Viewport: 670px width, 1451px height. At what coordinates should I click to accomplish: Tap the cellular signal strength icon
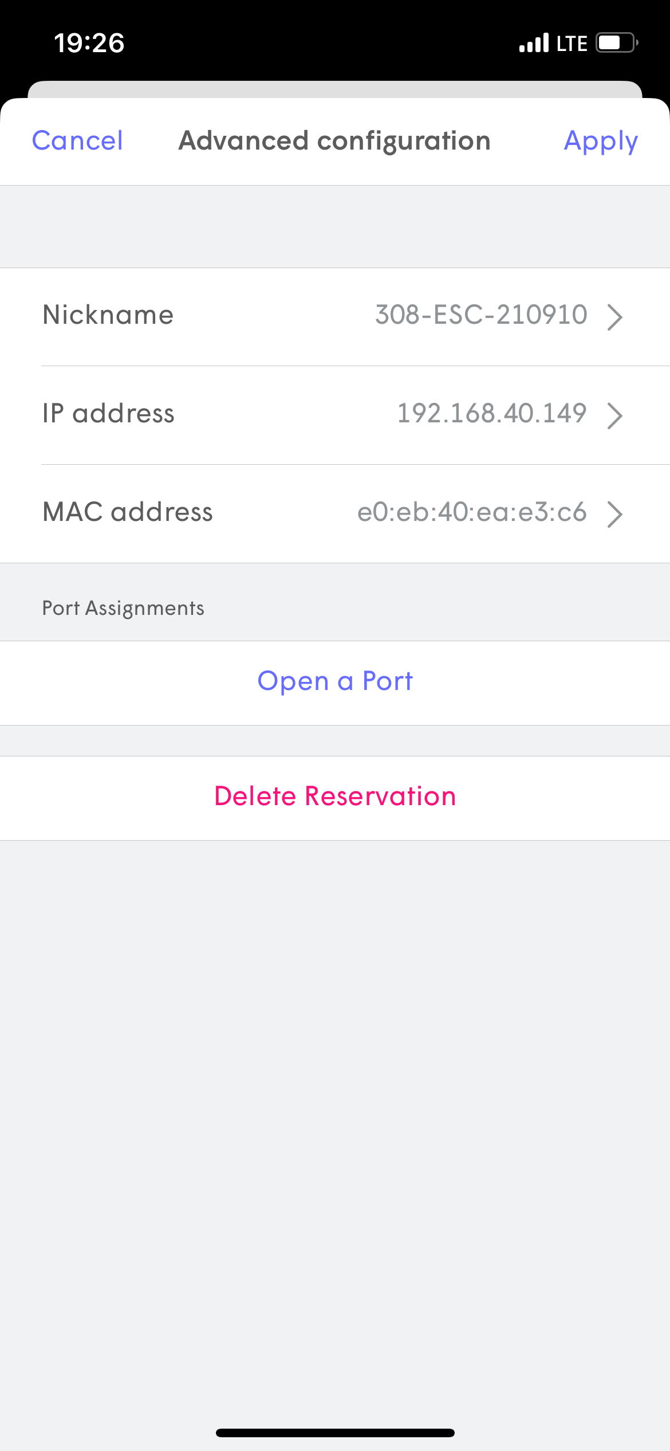click(534, 43)
